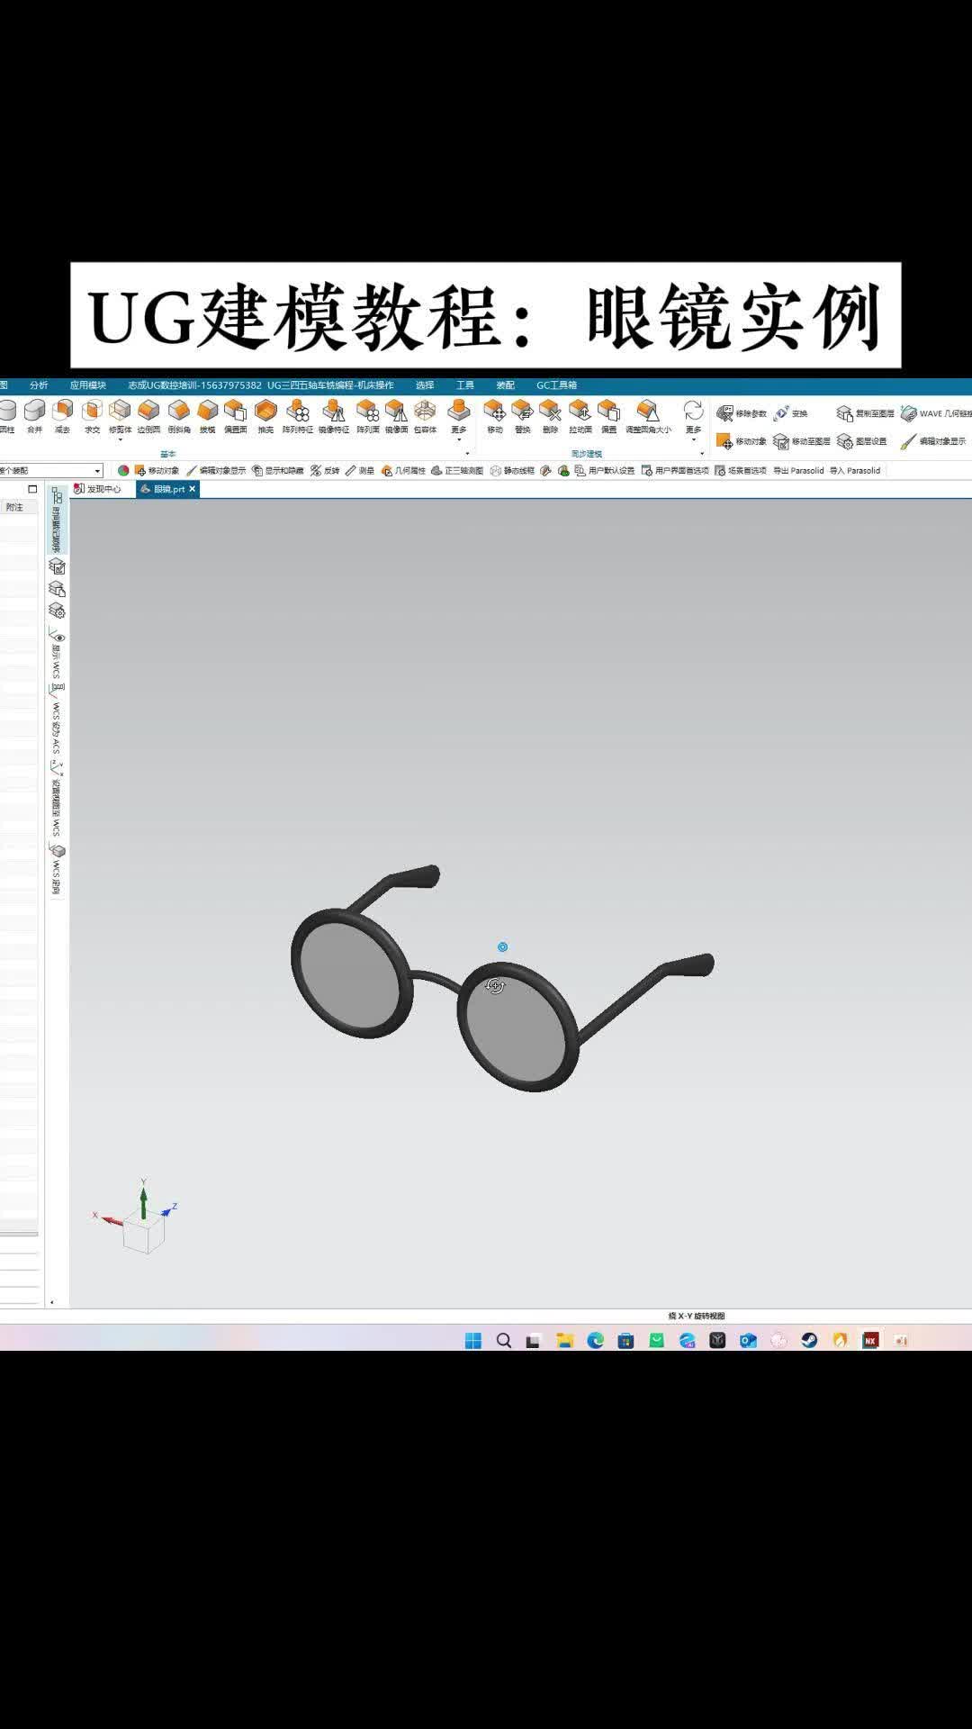Screen dimensions: 972x1729
Task: Click 移动对象 in the quick toolbar
Action: (x=157, y=470)
